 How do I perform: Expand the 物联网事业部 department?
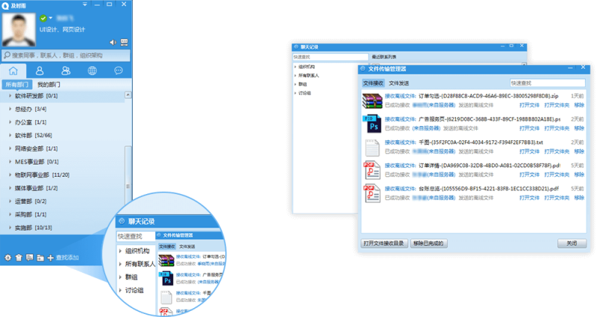coord(10,175)
